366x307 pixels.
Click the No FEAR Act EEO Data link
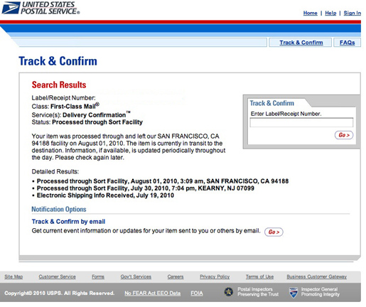[153, 293]
